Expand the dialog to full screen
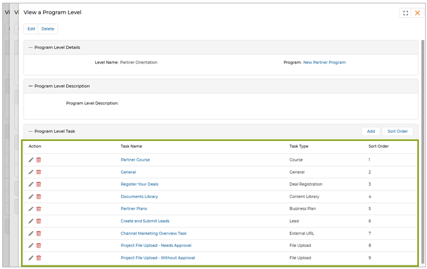 (x=405, y=13)
